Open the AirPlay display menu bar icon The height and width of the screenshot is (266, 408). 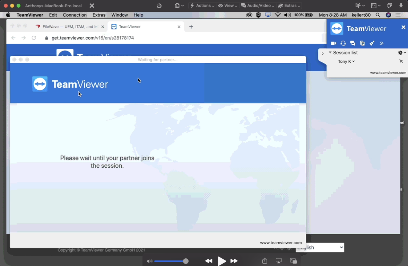pyautogui.click(x=268, y=15)
